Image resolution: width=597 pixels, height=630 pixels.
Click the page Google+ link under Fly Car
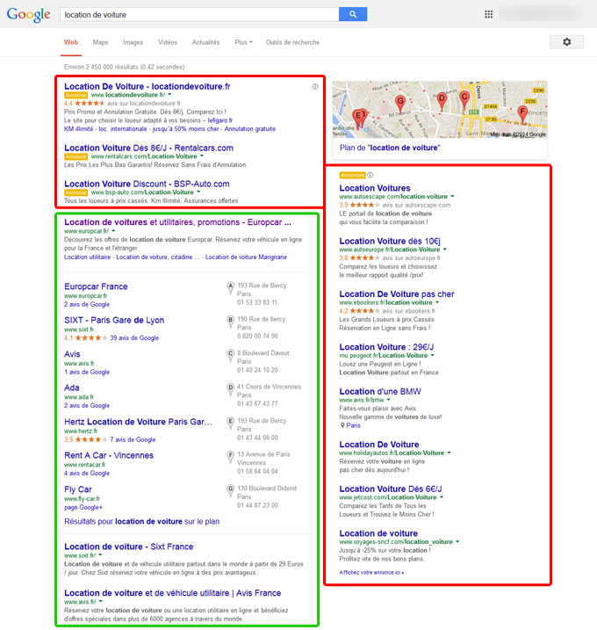(83, 508)
